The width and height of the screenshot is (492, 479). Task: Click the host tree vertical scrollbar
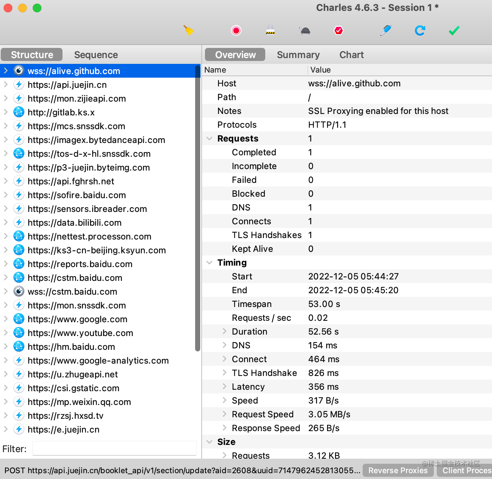point(198,208)
